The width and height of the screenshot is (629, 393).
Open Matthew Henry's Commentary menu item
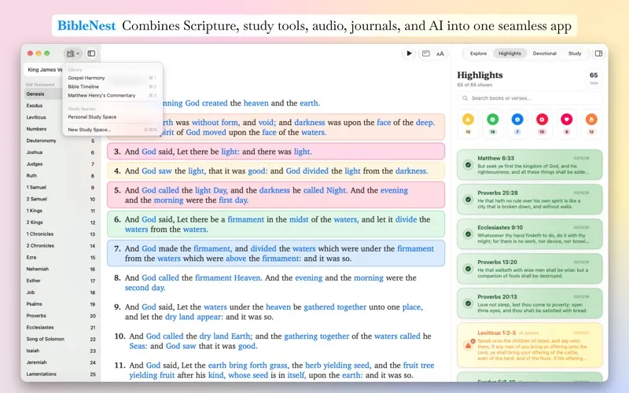point(112,95)
